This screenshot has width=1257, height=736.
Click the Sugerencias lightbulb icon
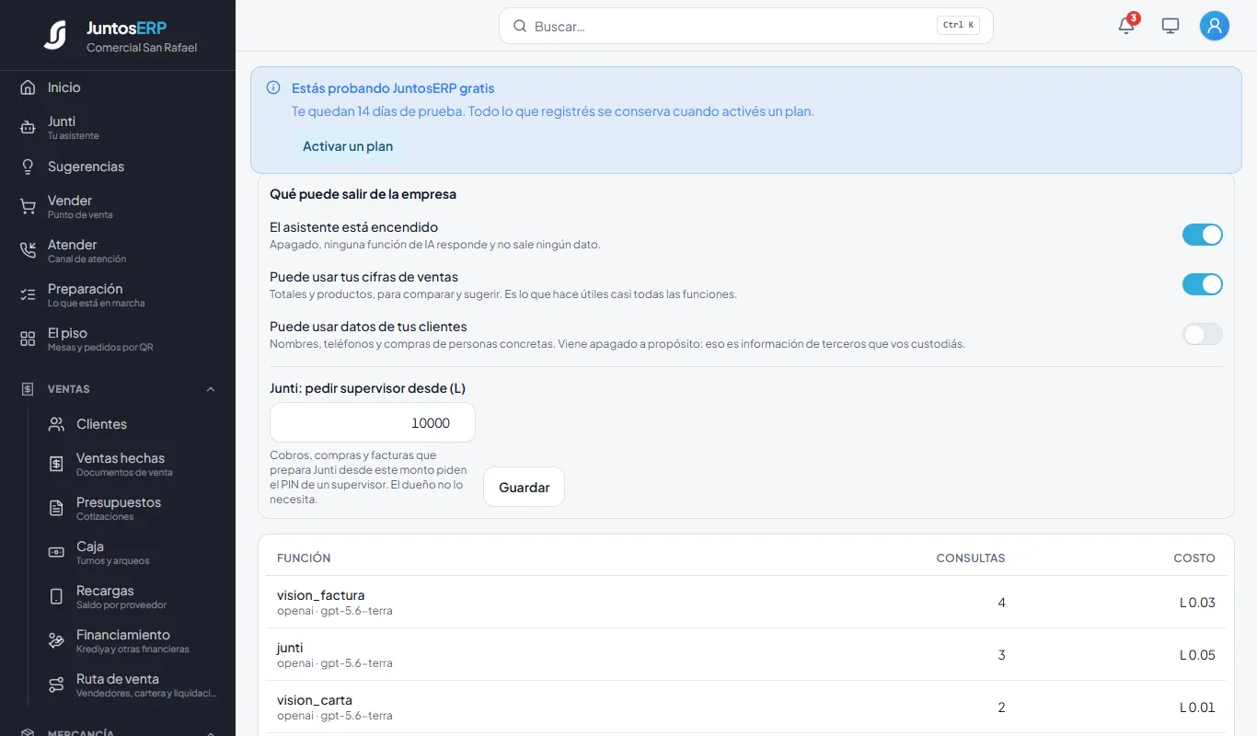28,167
